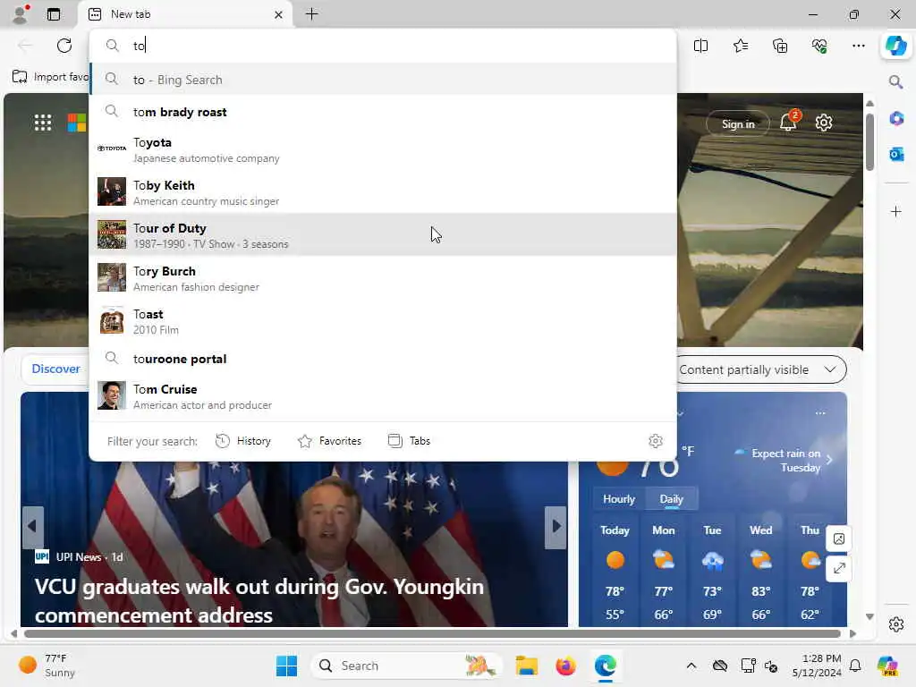916x687 pixels.
Task: Choose the 'tom brady roast' suggestion
Action: [383, 112]
